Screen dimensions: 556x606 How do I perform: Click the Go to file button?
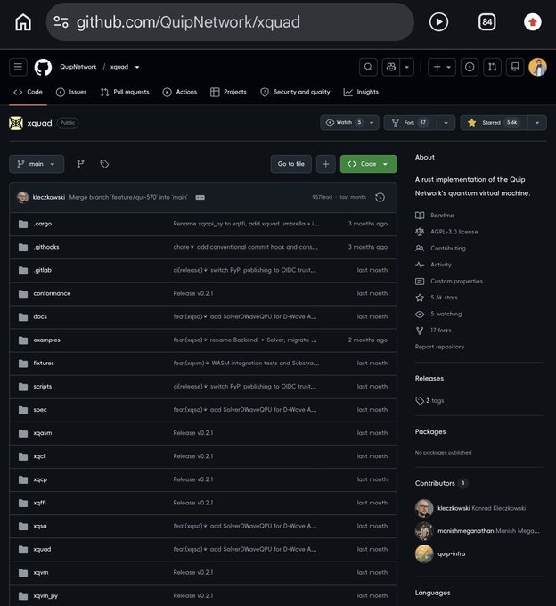[291, 164]
